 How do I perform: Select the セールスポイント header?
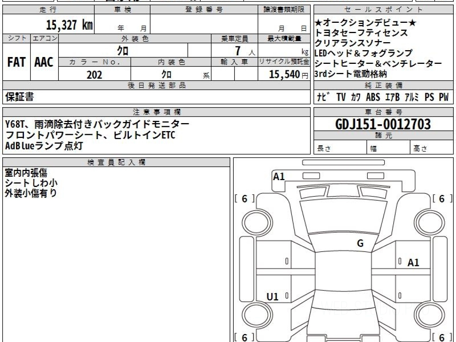[384, 10]
